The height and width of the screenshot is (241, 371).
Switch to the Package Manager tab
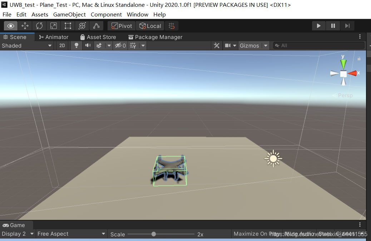(155, 37)
